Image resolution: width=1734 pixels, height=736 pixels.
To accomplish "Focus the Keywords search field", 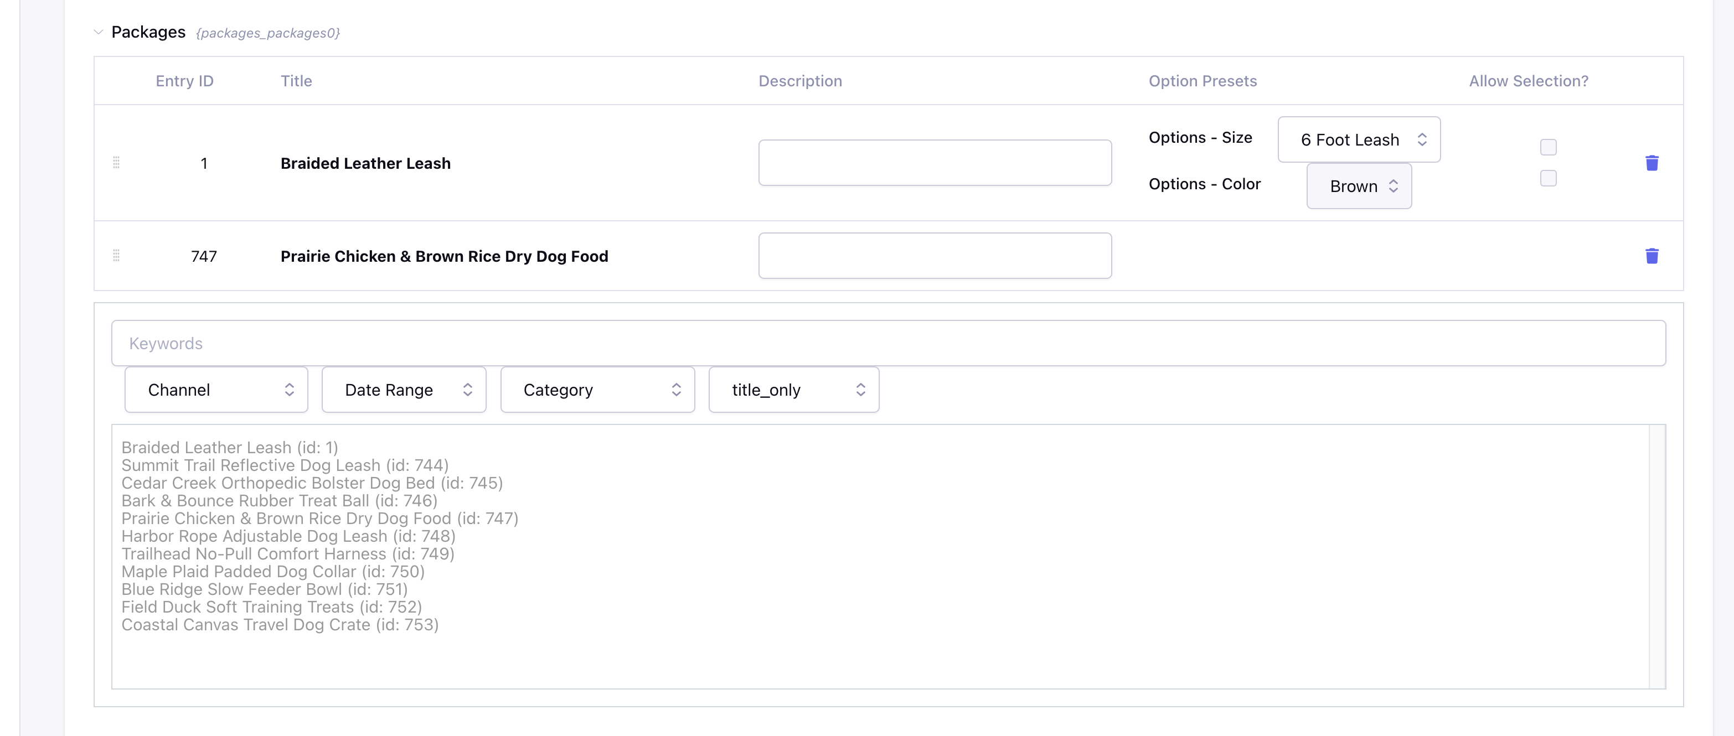I will 889,343.
